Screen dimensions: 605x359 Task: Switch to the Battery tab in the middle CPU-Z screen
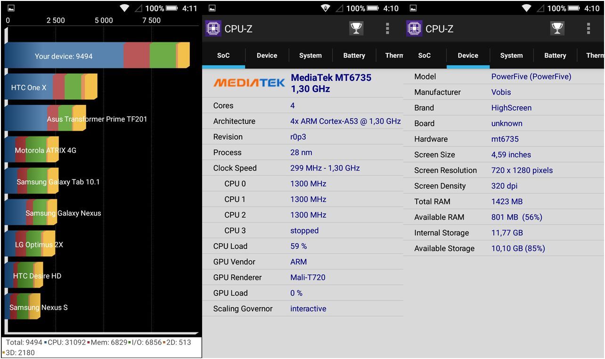click(x=354, y=56)
